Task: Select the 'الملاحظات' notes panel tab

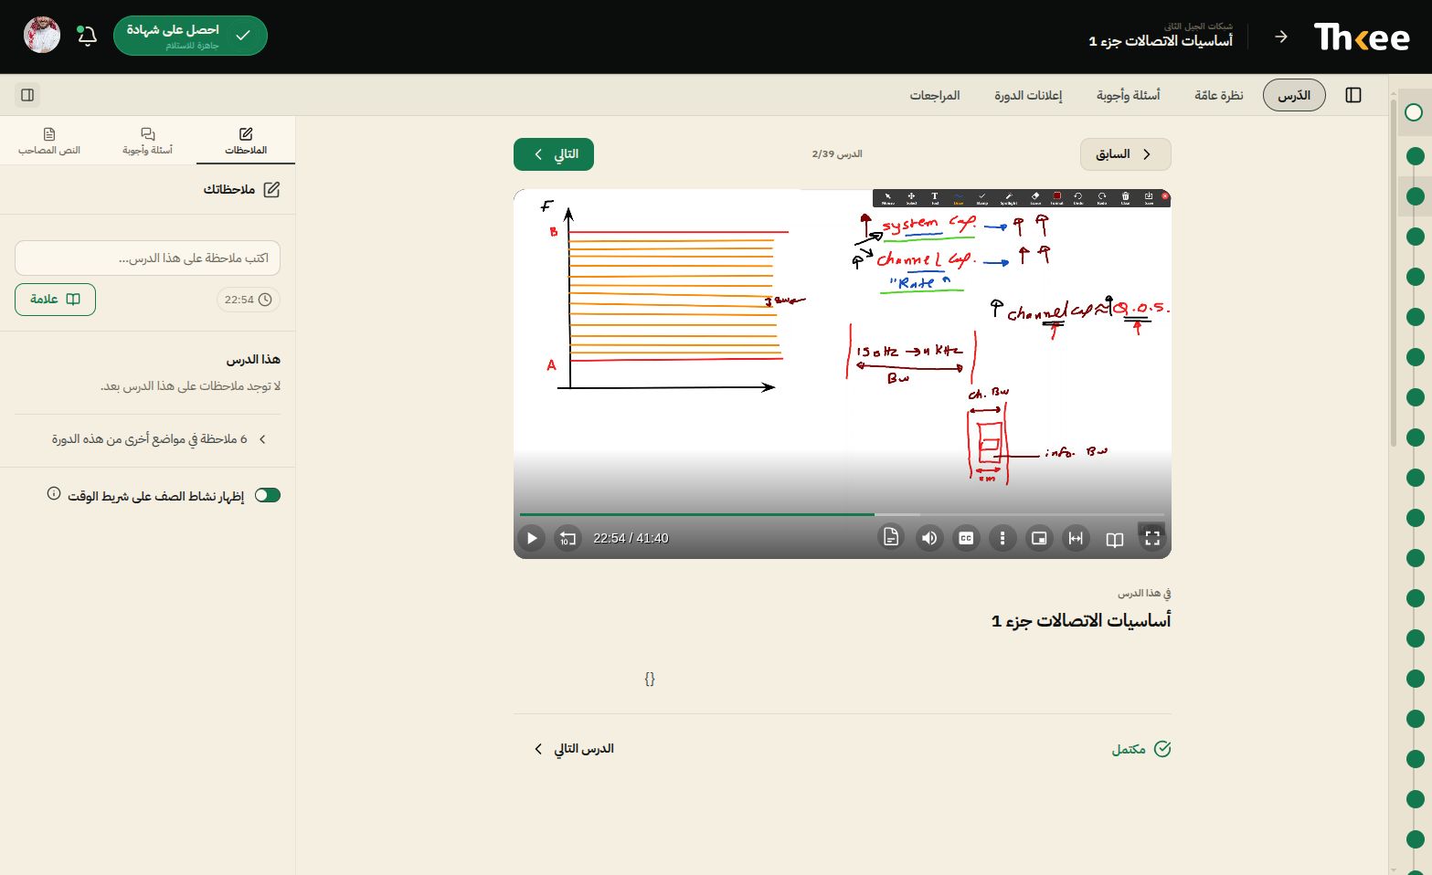Action: (x=246, y=141)
